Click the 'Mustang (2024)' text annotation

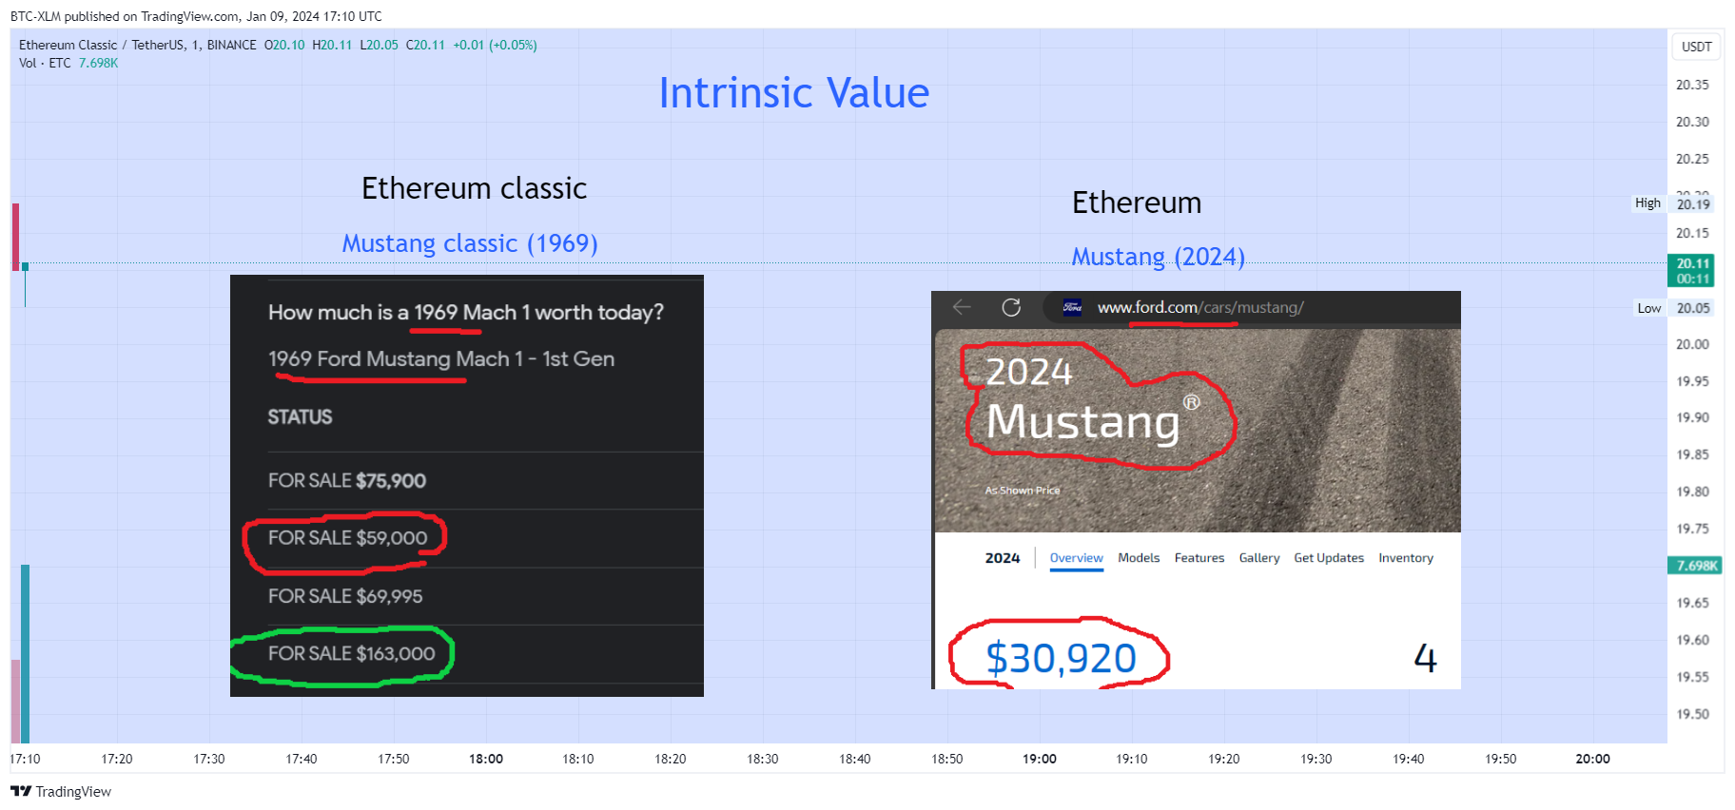point(1158,257)
